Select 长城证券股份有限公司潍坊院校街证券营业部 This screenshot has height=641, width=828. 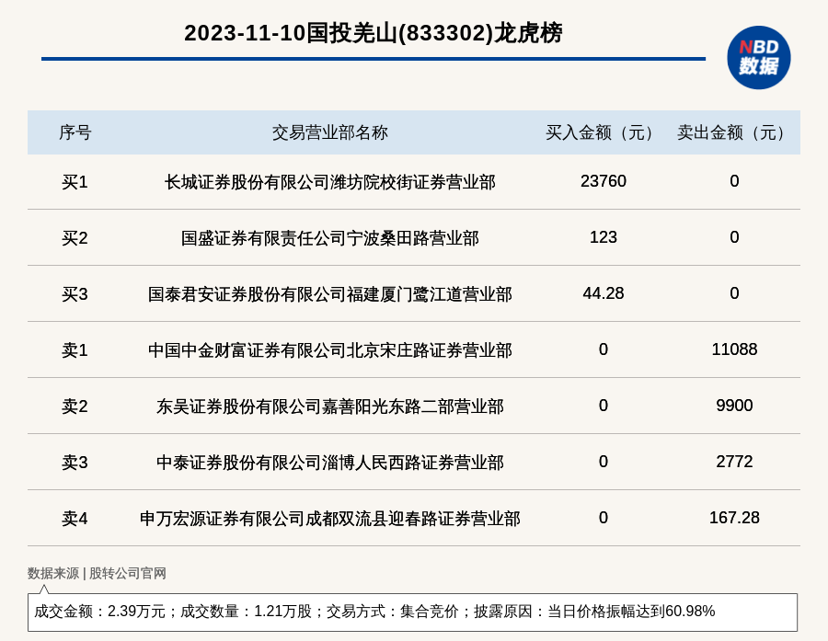tap(330, 182)
